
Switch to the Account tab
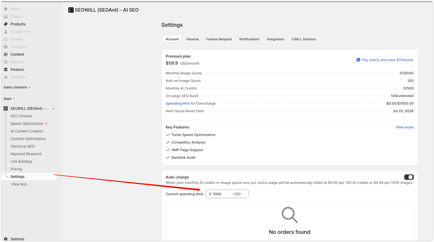pyautogui.click(x=172, y=39)
